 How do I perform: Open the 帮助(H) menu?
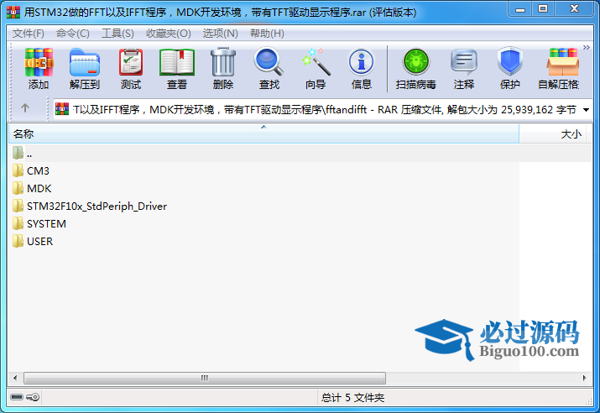(267, 34)
